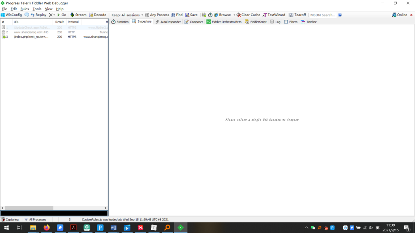Open the Log tab
Viewport: 415px width, 233px height.
[275, 22]
